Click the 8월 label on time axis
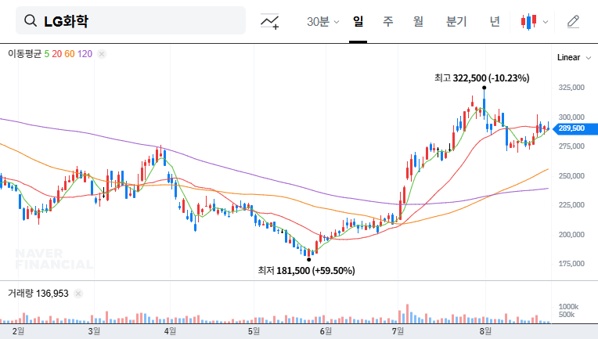The height and width of the screenshot is (339, 598). (485, 331)
